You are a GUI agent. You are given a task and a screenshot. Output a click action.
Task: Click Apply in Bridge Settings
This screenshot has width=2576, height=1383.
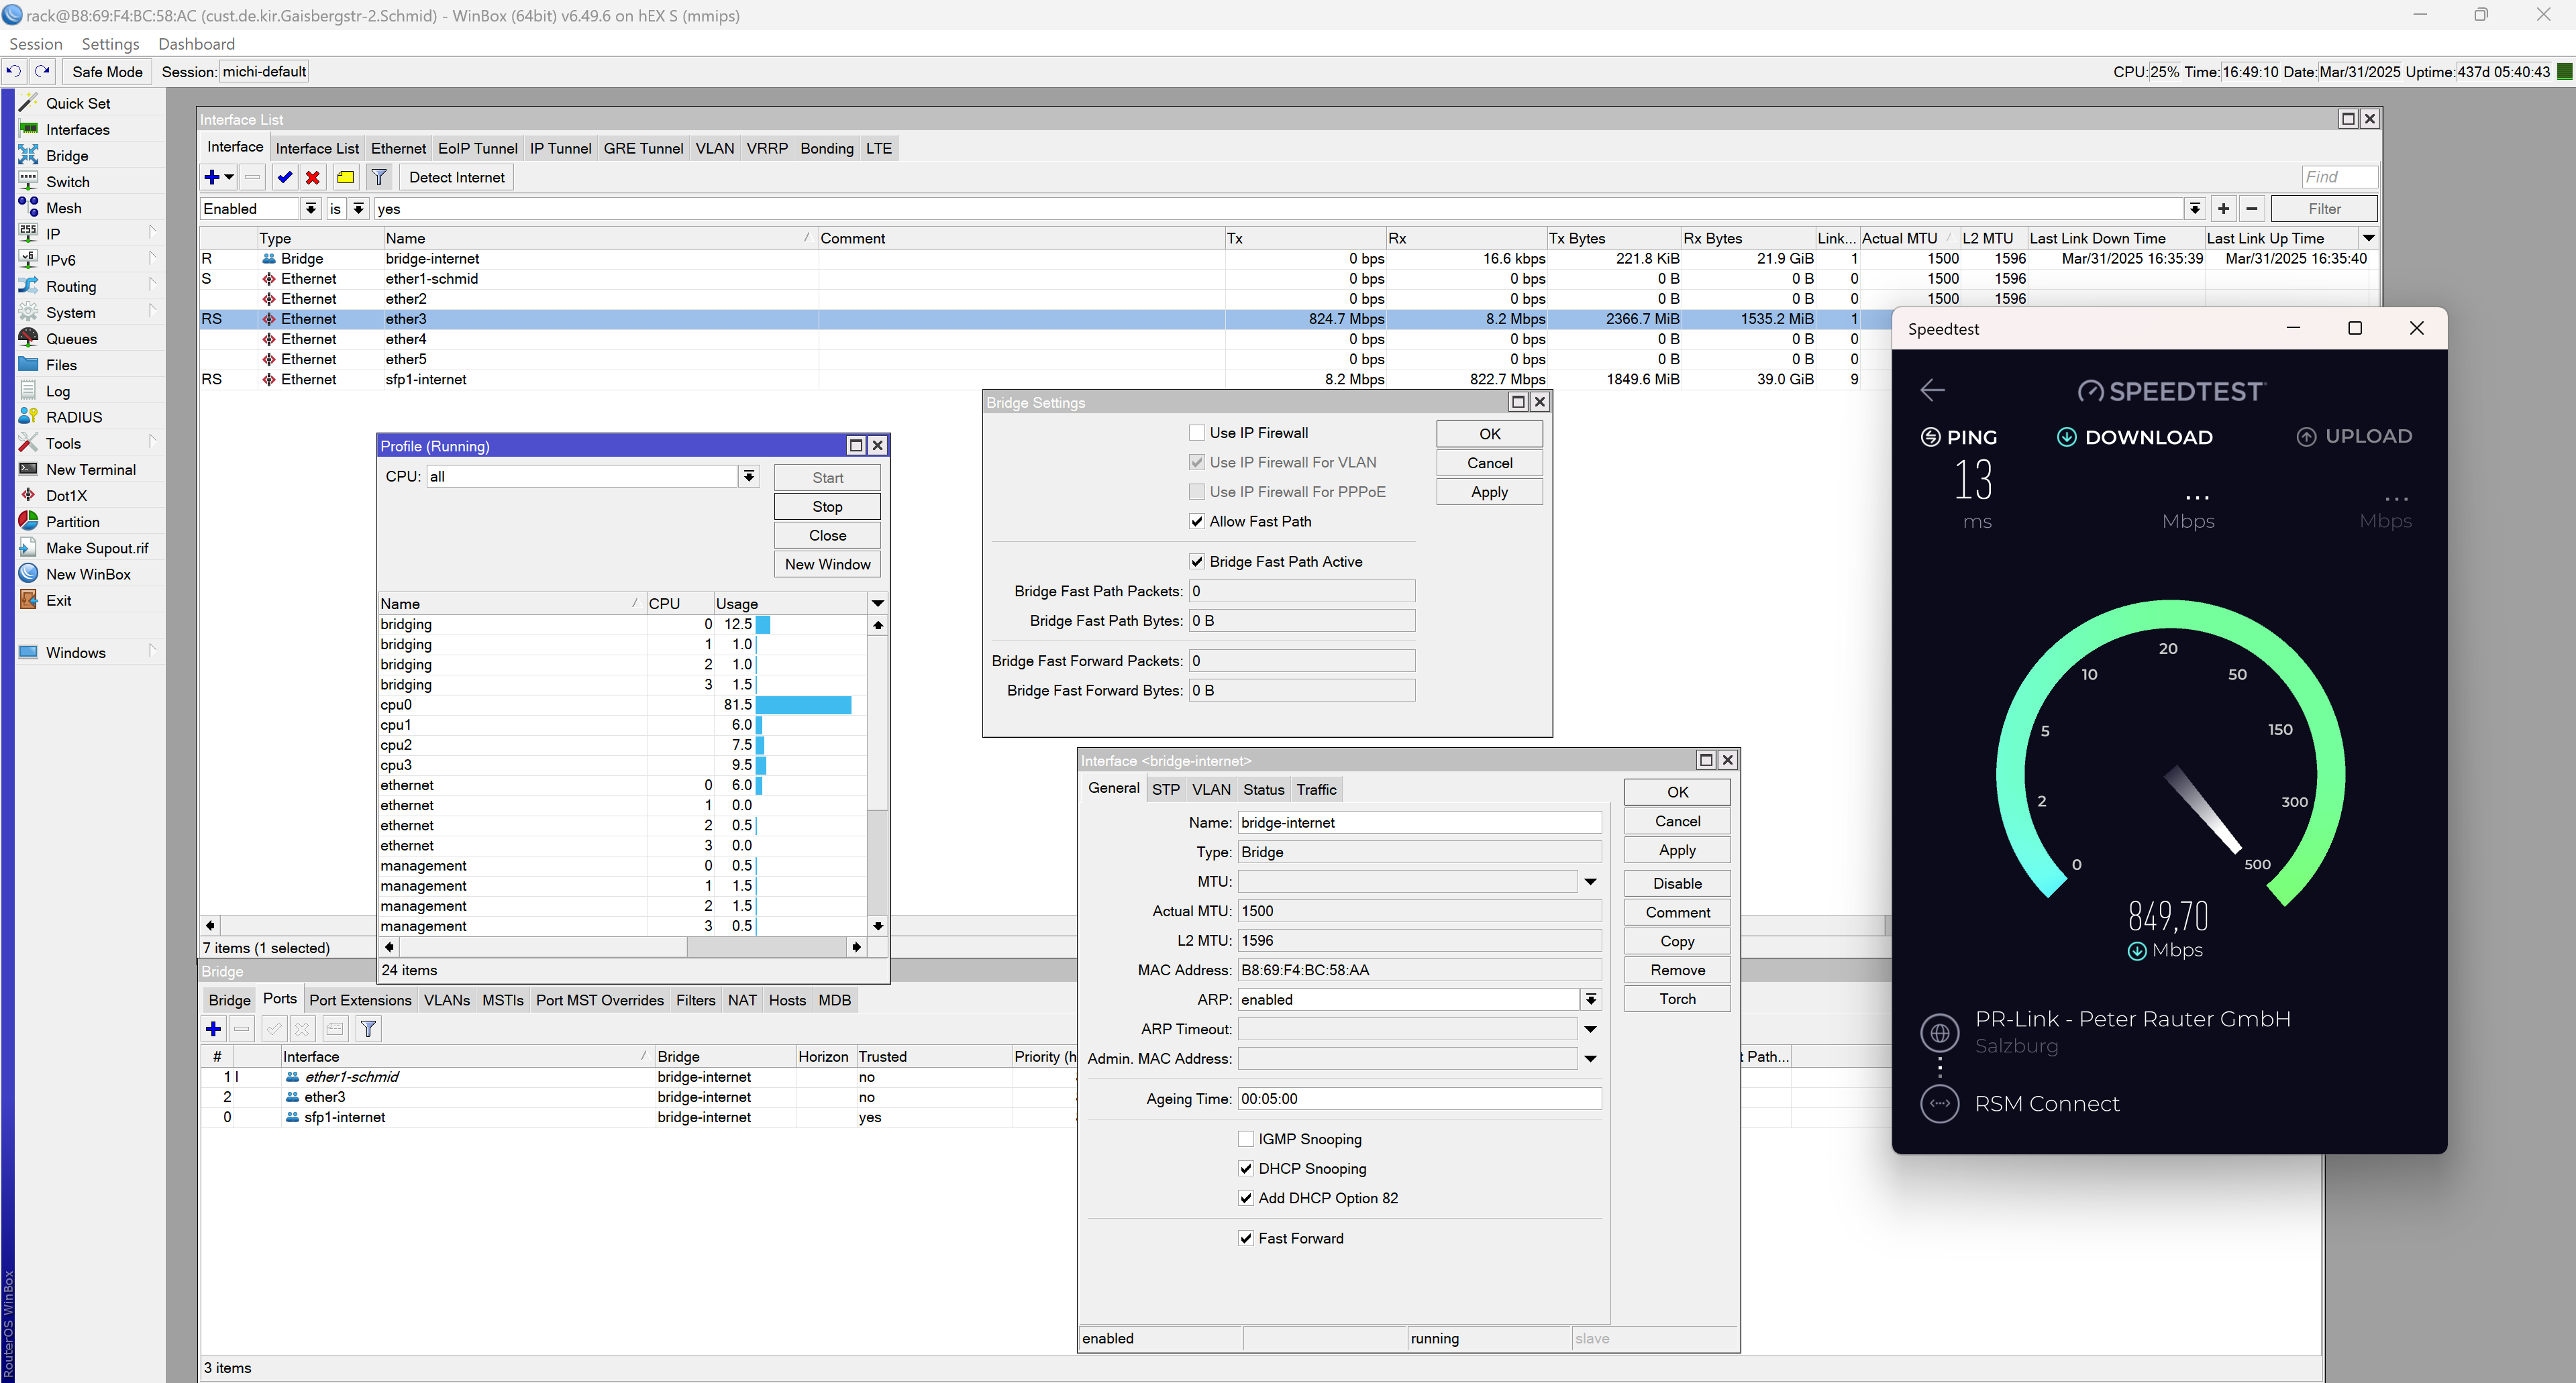coord(1489,492)
